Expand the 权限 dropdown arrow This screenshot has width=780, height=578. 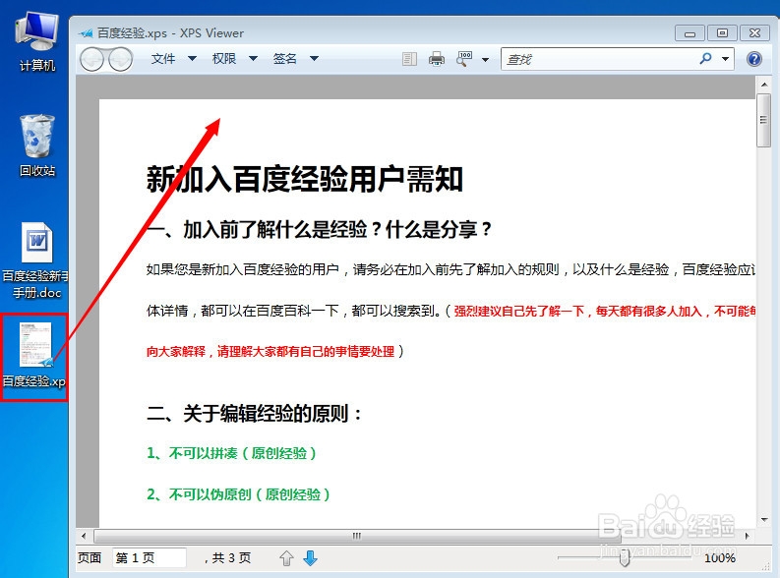[x=253, y=59]
